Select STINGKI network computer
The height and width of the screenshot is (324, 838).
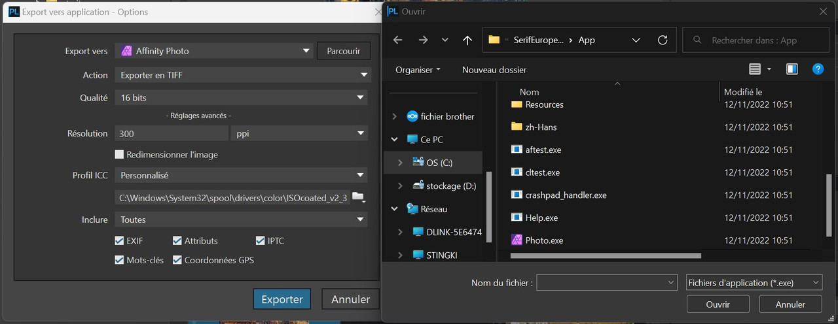[435, 255]
